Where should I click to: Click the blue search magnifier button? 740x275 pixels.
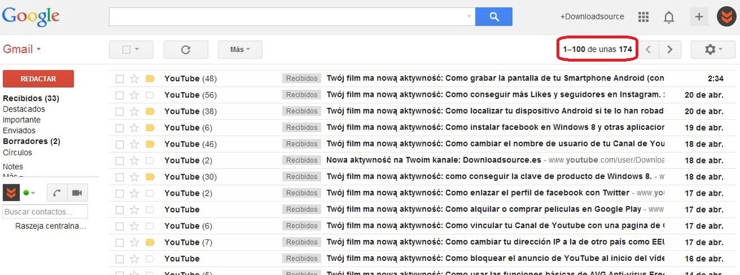tap(494, 17)
